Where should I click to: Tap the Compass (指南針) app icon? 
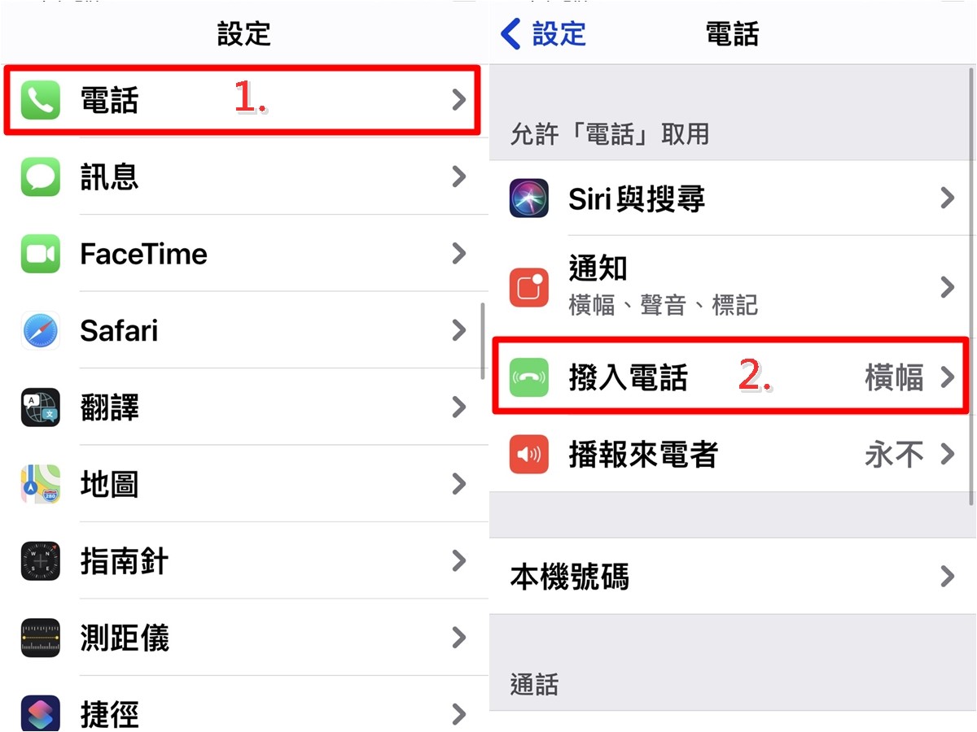(x=41, y=560)
